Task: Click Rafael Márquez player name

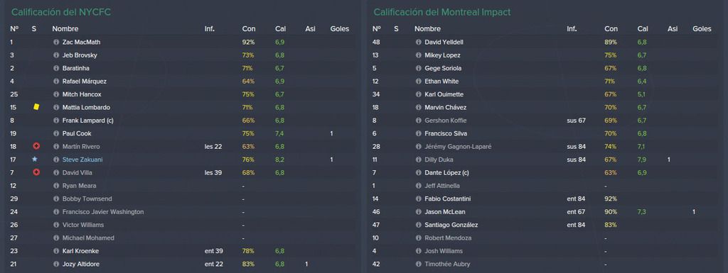Action: (85, 82)
